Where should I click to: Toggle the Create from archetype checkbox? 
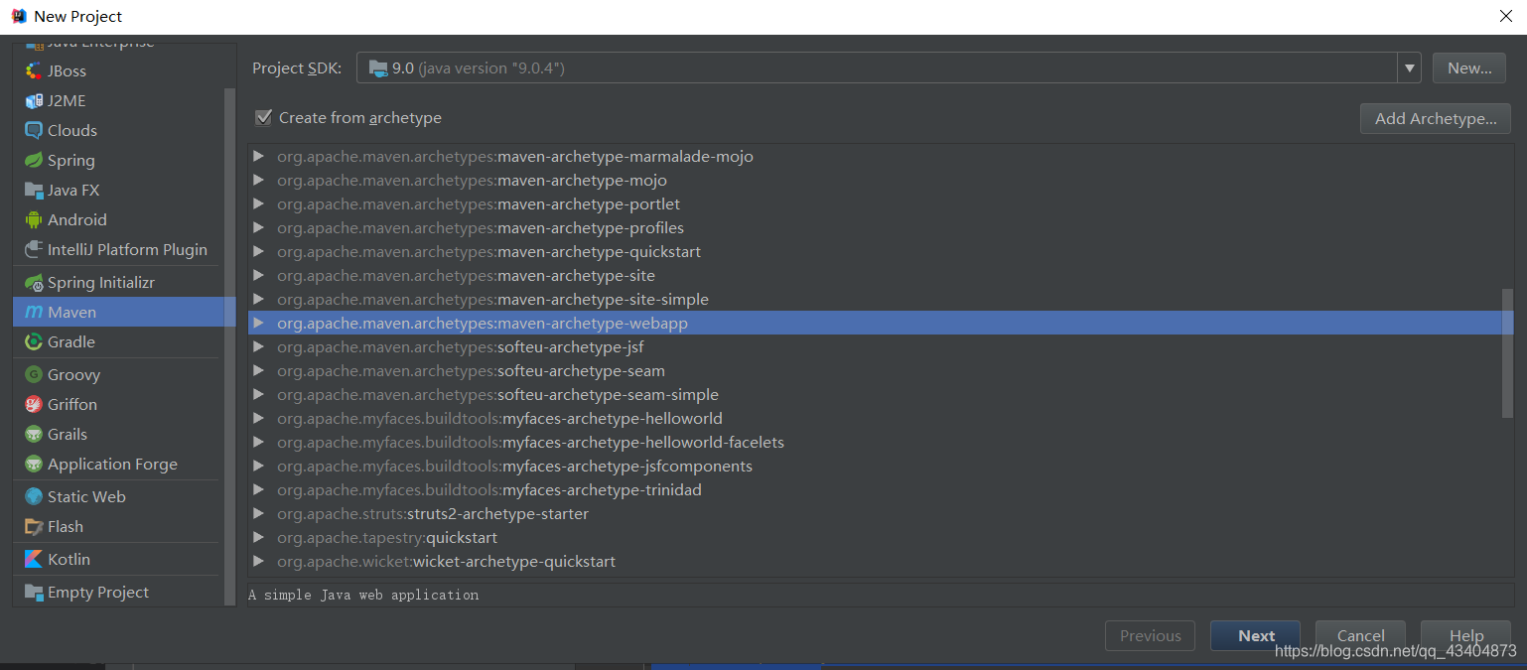point(263,117)
